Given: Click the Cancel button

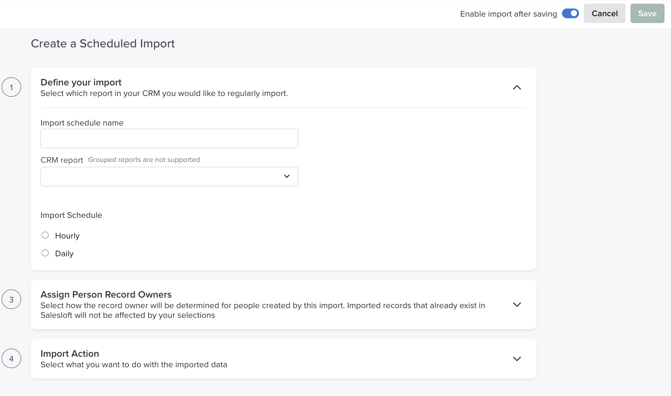Looking at the screenshot, I should coord(605,13).
